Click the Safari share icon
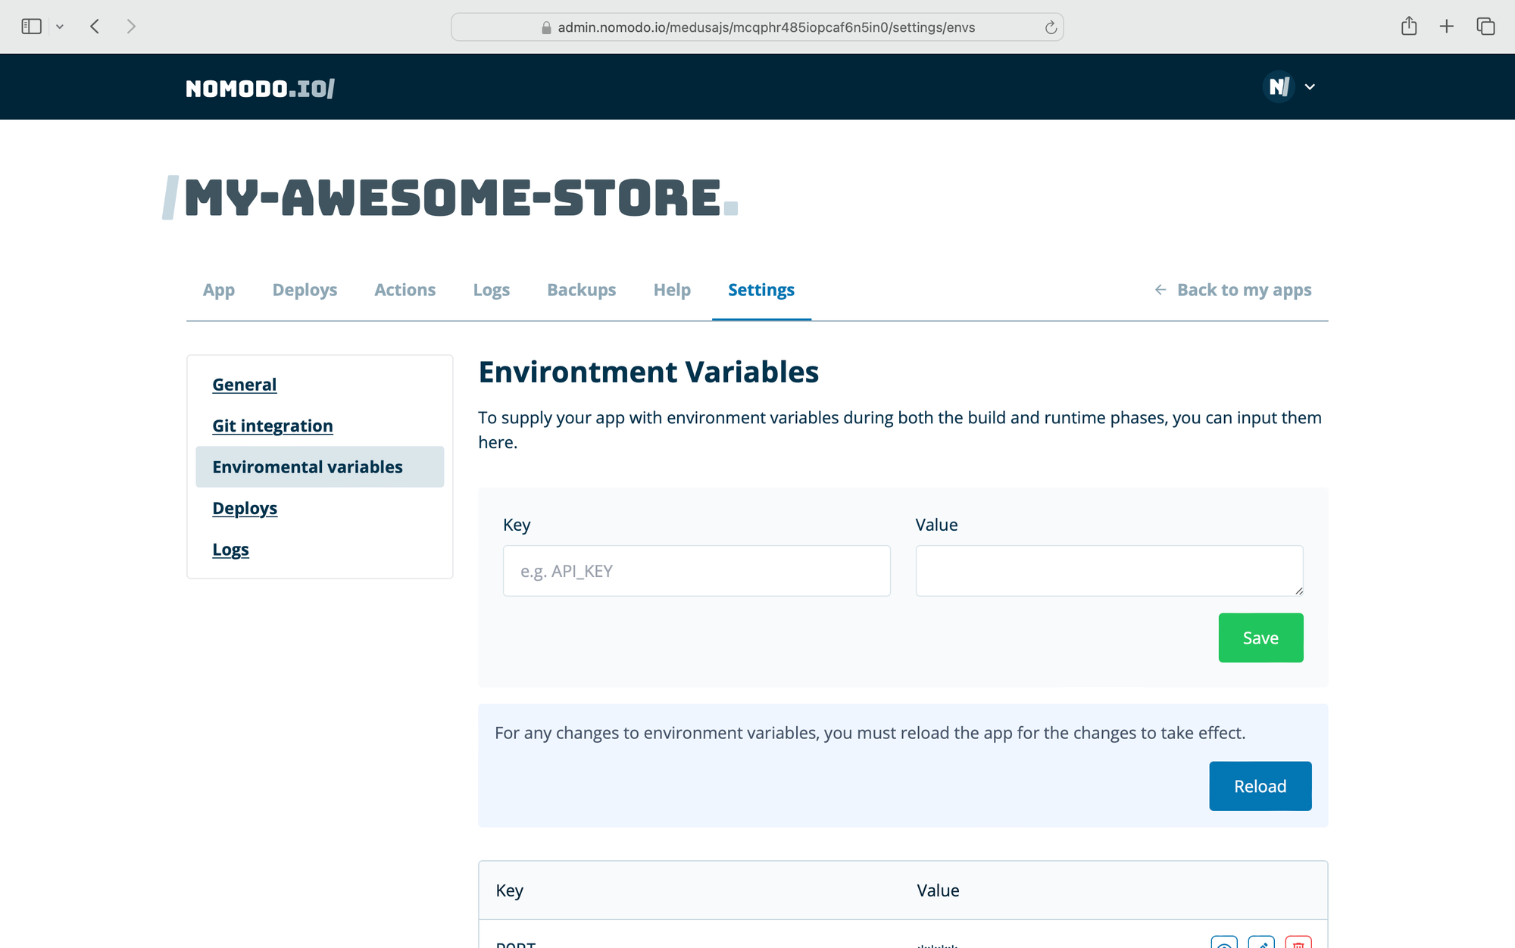The image size is (1515, 948). click(1409, 27)
